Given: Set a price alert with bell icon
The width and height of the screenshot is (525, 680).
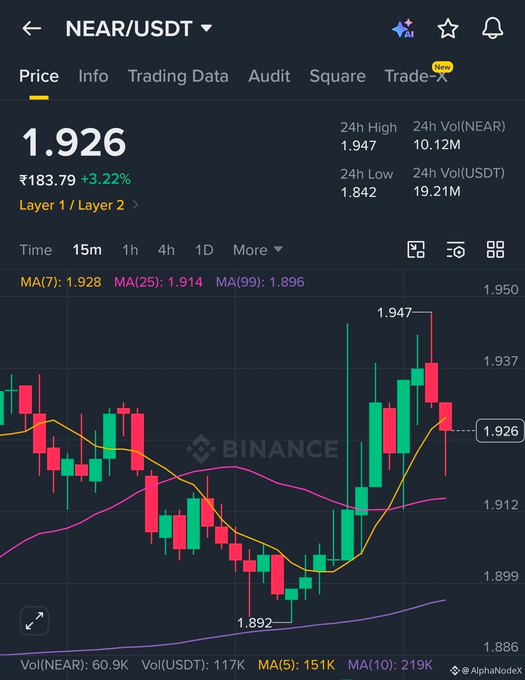Looking at the screenshot, I should (x=493, y=28).
